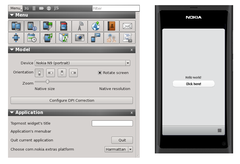The height and width of the screenshot is (164, 240).
Task: Click the Native size label
Action: click(x=45, y=89)
